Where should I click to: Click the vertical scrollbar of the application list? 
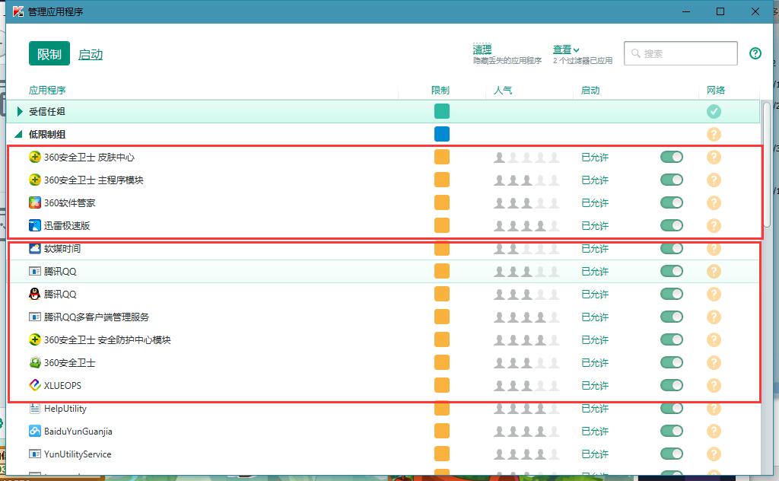pyautogui.click(x=767, y=164)
